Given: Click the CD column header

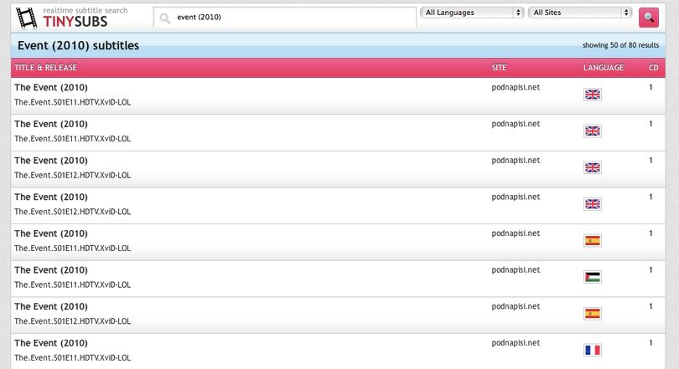Looking at the screenshot, I should tap(654, 68).
